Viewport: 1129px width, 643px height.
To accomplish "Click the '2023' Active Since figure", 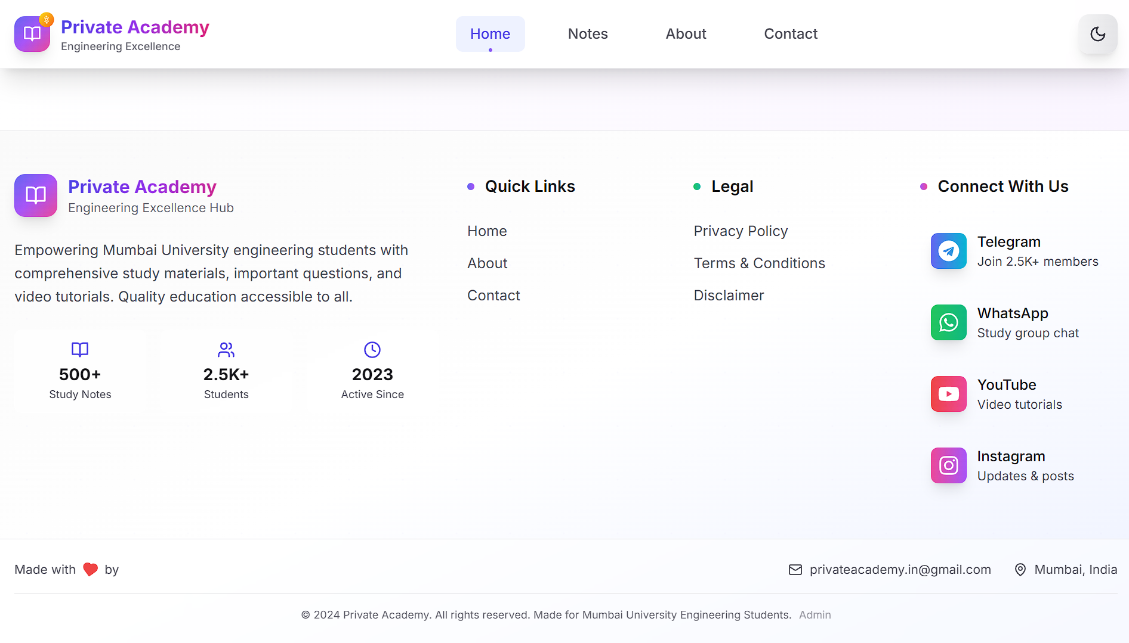I will click(372, 374).
